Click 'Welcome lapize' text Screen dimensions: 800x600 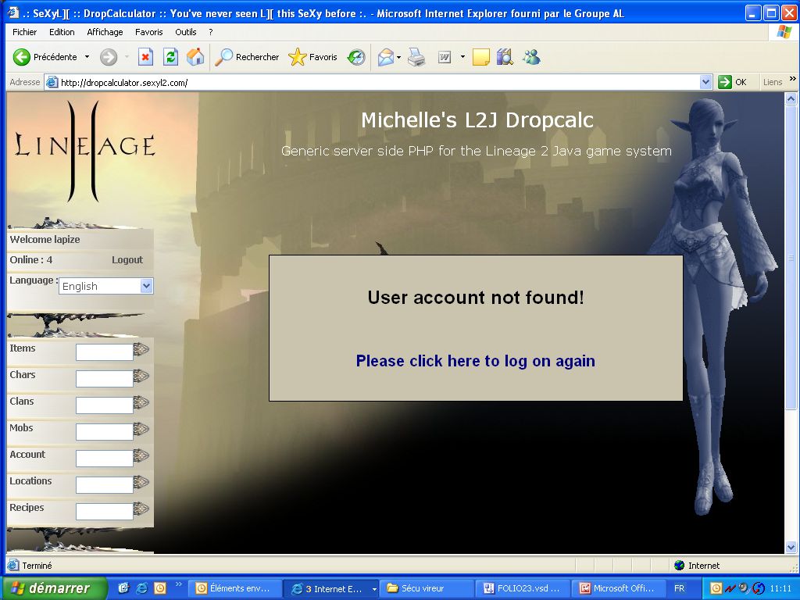(x=45, y=240)
